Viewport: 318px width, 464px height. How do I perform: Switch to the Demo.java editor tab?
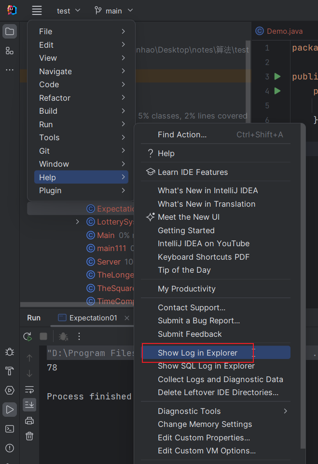coord(279,31)
